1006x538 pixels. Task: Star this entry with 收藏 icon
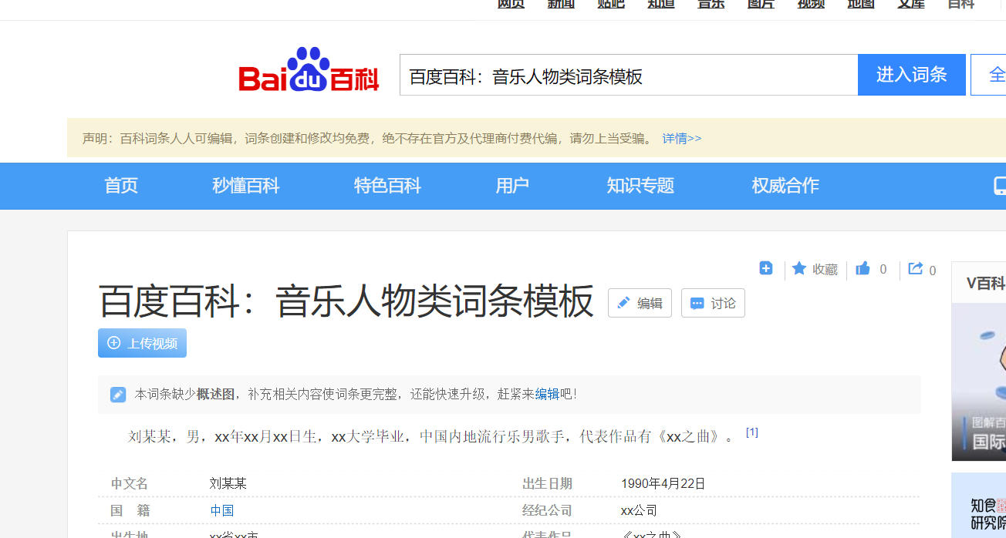pyautogui.click(x=814, y=269)
